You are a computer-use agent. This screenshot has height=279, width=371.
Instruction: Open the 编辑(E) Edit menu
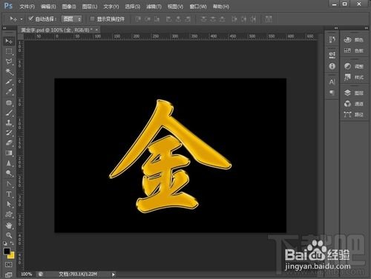click(48, 7)
